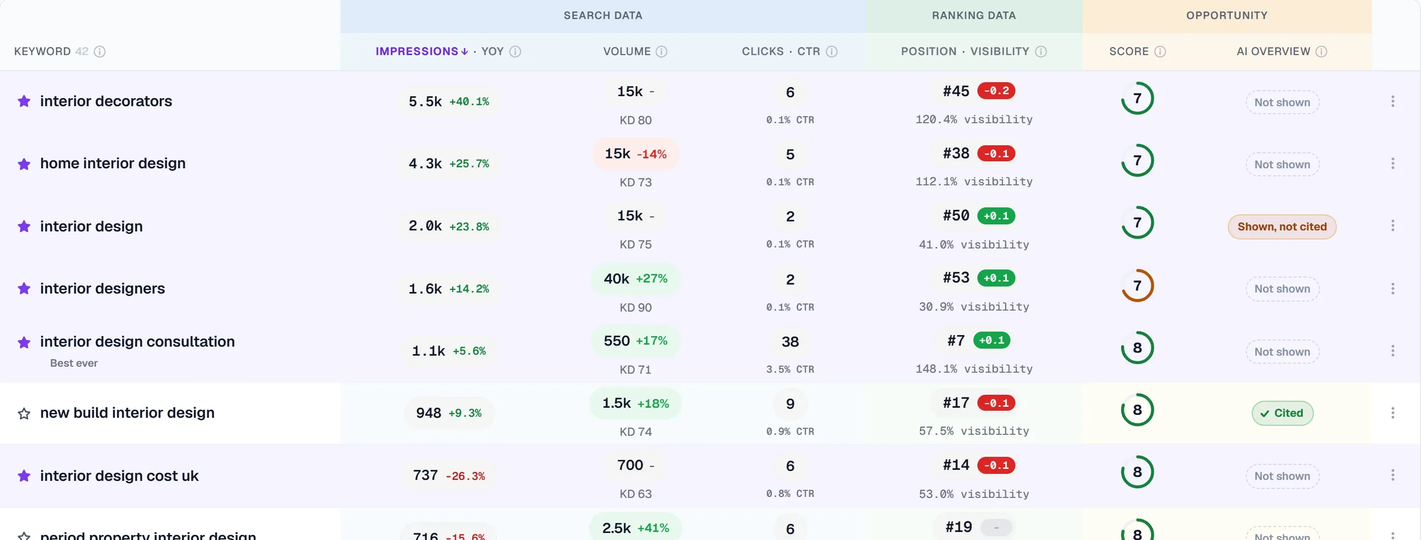
Task: Open the Position Visibility info icon
Action: [x=1041, y=52]
